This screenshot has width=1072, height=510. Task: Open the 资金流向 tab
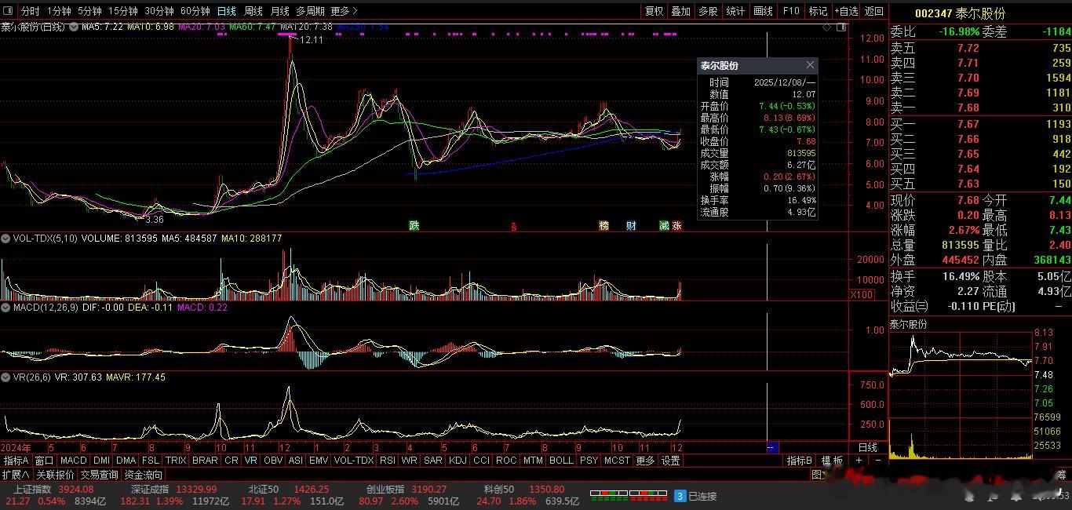click(144, 475)
